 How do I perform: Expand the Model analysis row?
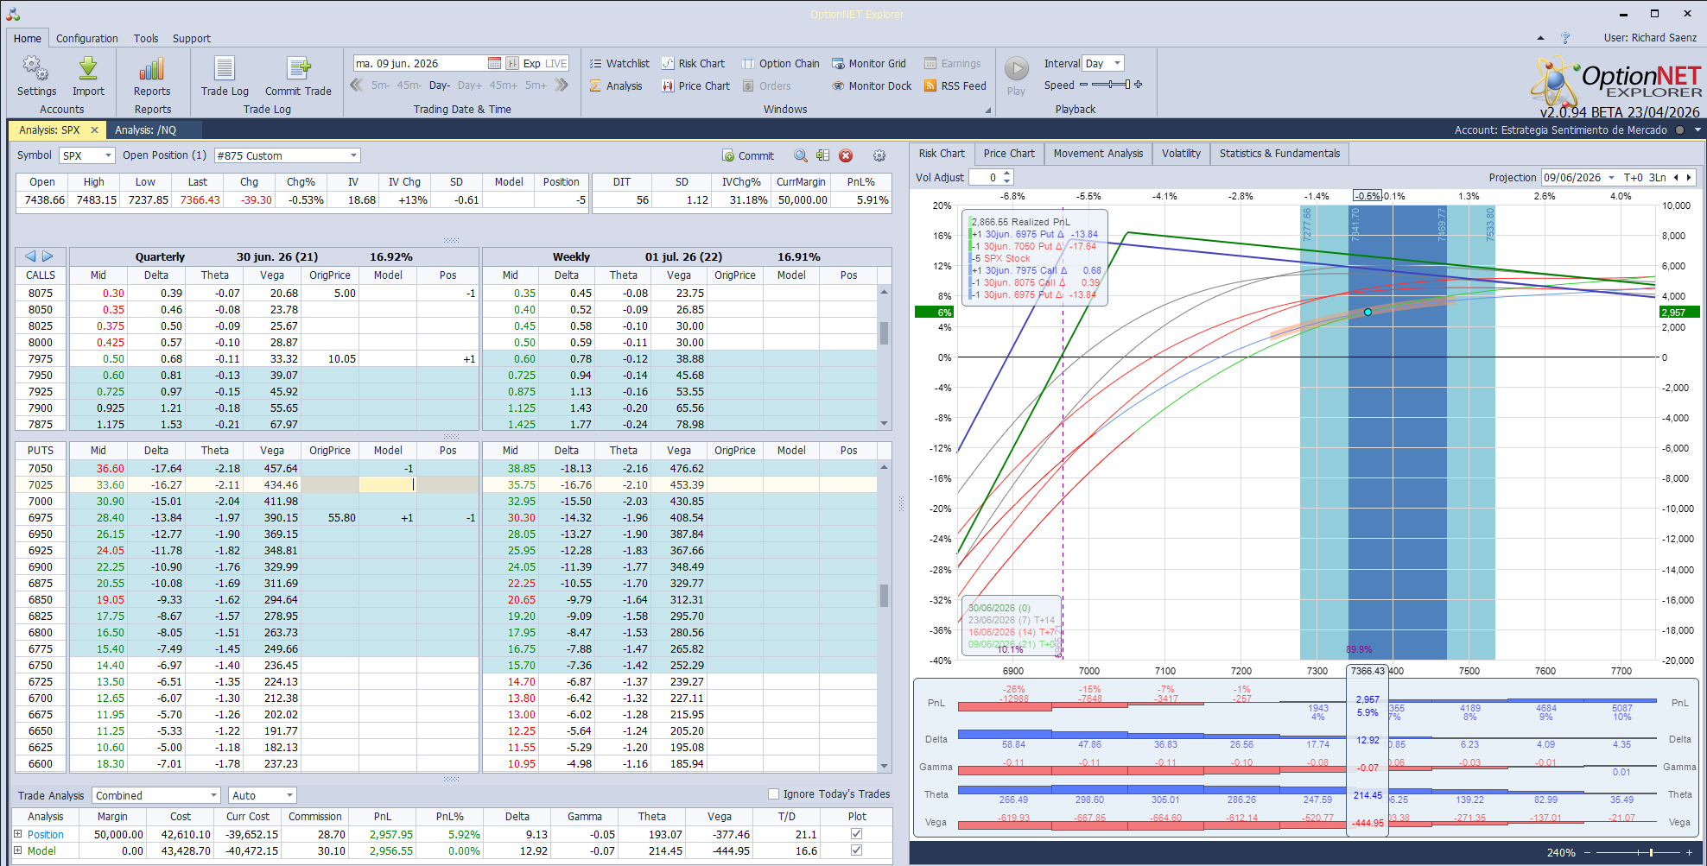pos(17,850)
